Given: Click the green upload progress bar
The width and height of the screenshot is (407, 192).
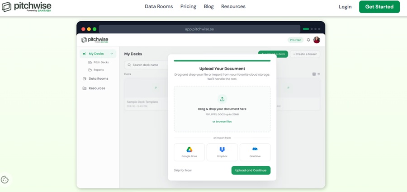Looking at the screenshot, I should click(x=222, y=61).
